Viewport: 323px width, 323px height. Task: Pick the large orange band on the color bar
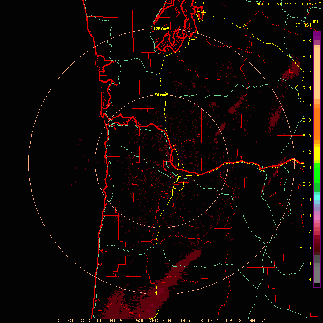317,124
